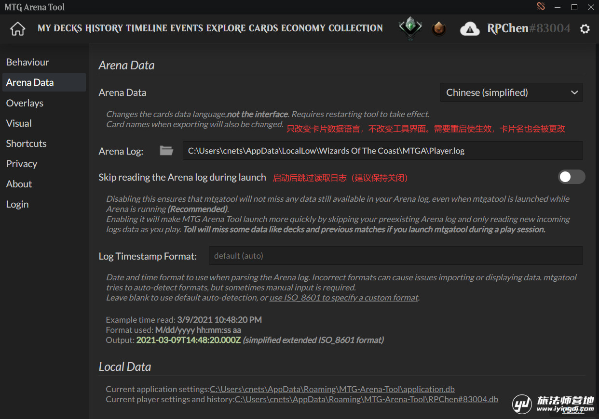Open Privacy settings section
This screenshot has height=419, width=599.
click(x=44, y=164)
